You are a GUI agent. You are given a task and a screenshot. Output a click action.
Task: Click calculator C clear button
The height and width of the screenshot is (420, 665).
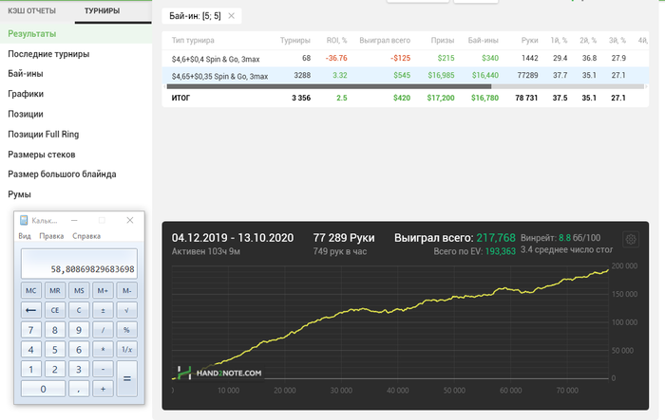point(79,310)
